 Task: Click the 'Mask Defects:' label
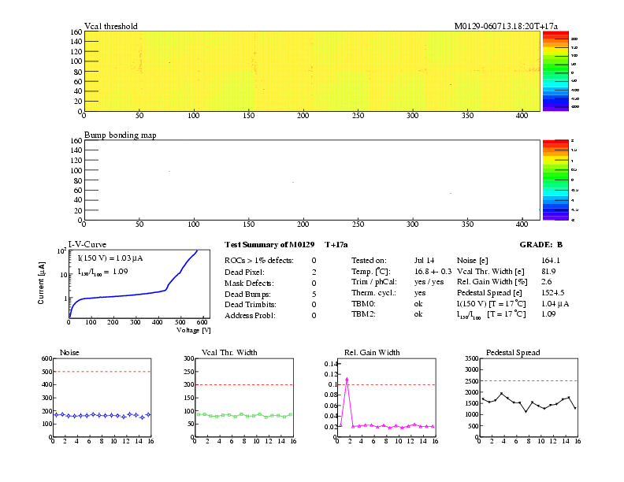point(249,284)
